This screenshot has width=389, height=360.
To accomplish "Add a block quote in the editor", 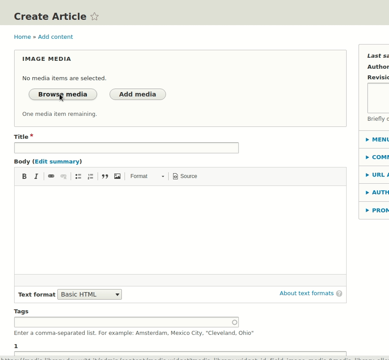I will click(x=105, y=176).
